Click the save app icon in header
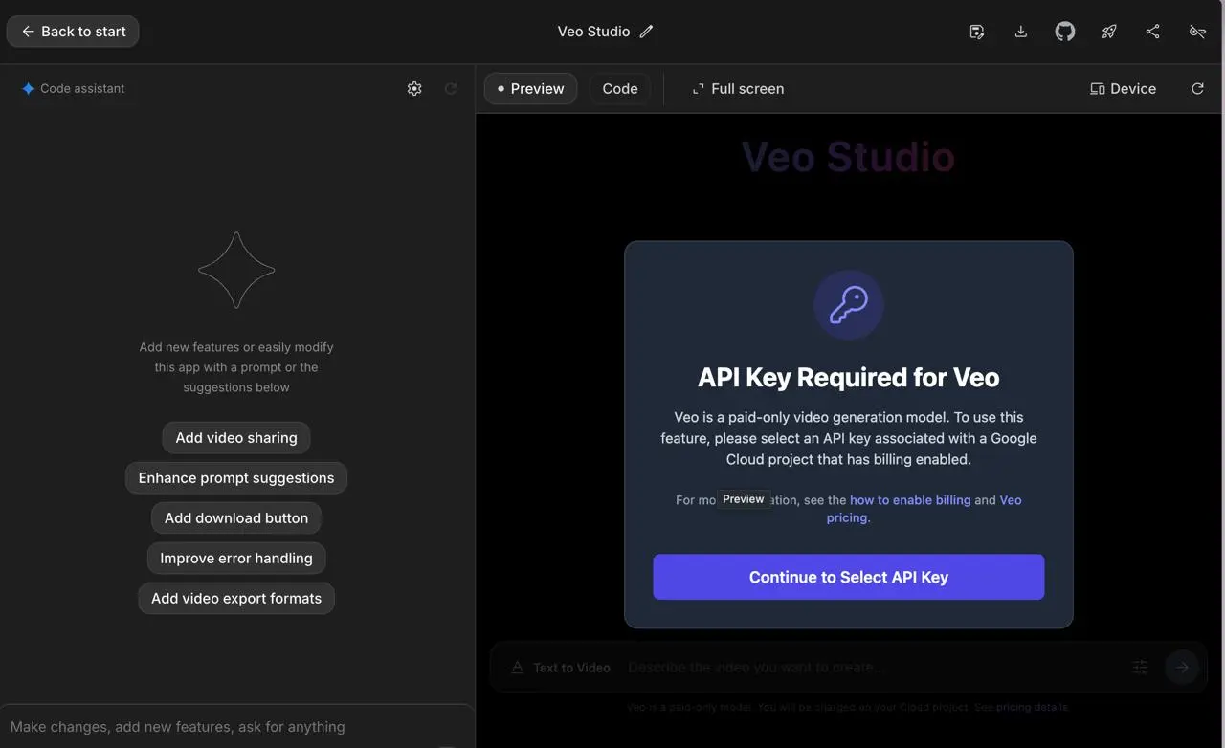 [976, 32]
